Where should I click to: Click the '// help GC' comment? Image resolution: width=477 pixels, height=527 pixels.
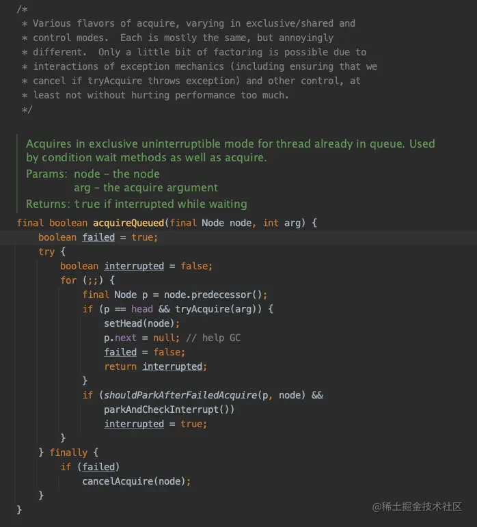[213, 338]
